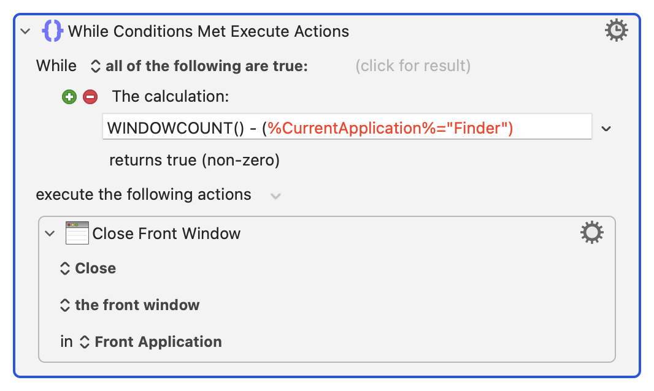Select the 'While Conditions Met Execute Actions' title
The height and width of the screenshot is (391, 654).
point(209,31)
